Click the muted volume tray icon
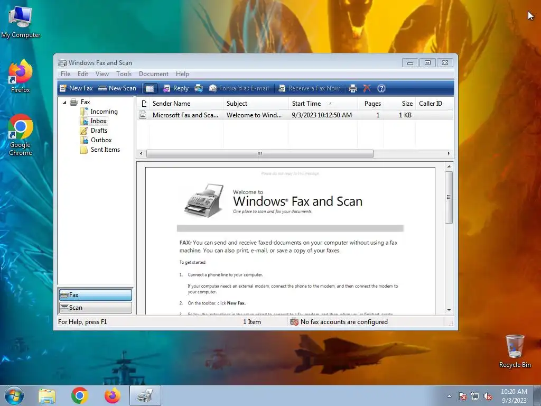Viewport: 541px width, 406px height. tap(488, 396)
